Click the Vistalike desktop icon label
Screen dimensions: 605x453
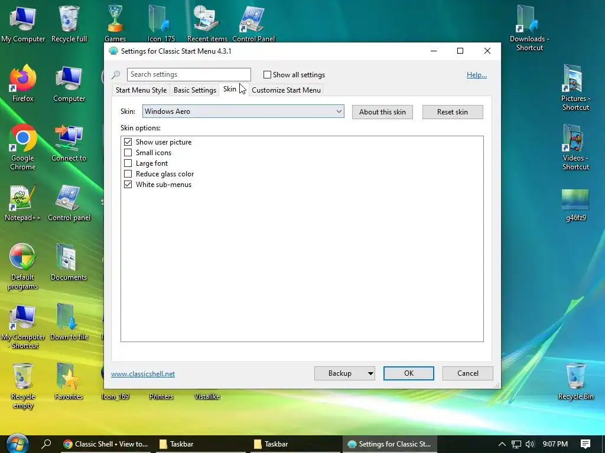(207, 396)
